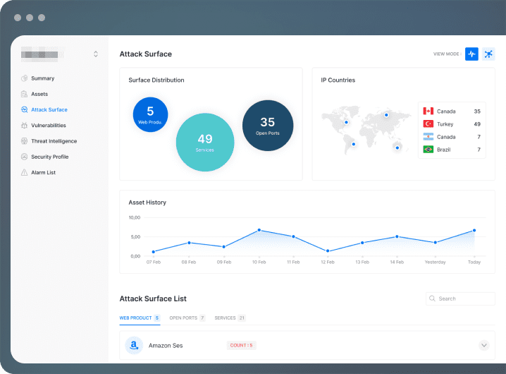Click the Security Profile icon
Screen dimensions: 506x374
(24, 157)
